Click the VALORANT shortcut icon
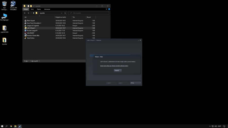This screenshot has height=128, width=228. [25, 33]
